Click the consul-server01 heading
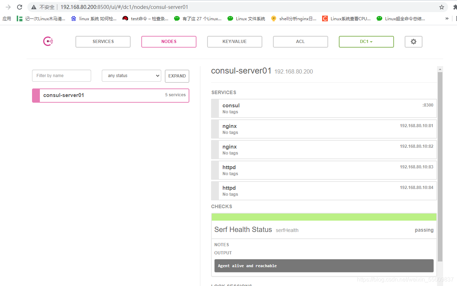The width and height of the screenshot is (457, 286). tap(241, 70)
